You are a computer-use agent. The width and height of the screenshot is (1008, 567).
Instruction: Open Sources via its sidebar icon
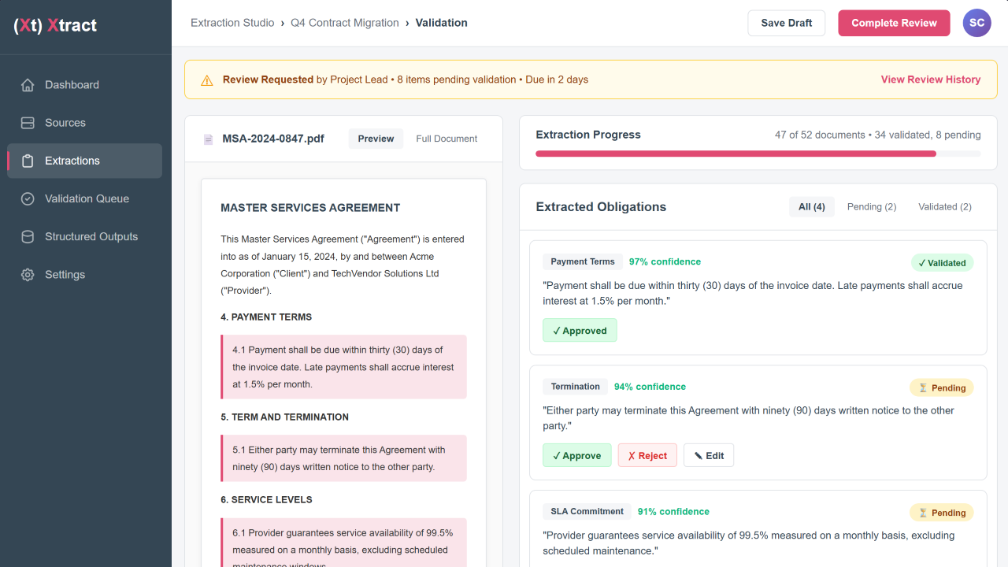pyautogui.click(x=28, y=123)
